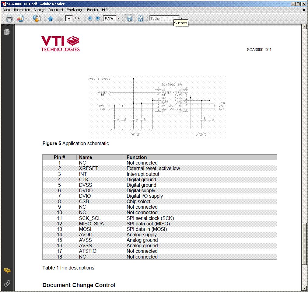Image resolution: width=308 pixels, height=292 pixels.
Task: Toggle the fit-width scrolling mode icon
Action: coord(129,19)
